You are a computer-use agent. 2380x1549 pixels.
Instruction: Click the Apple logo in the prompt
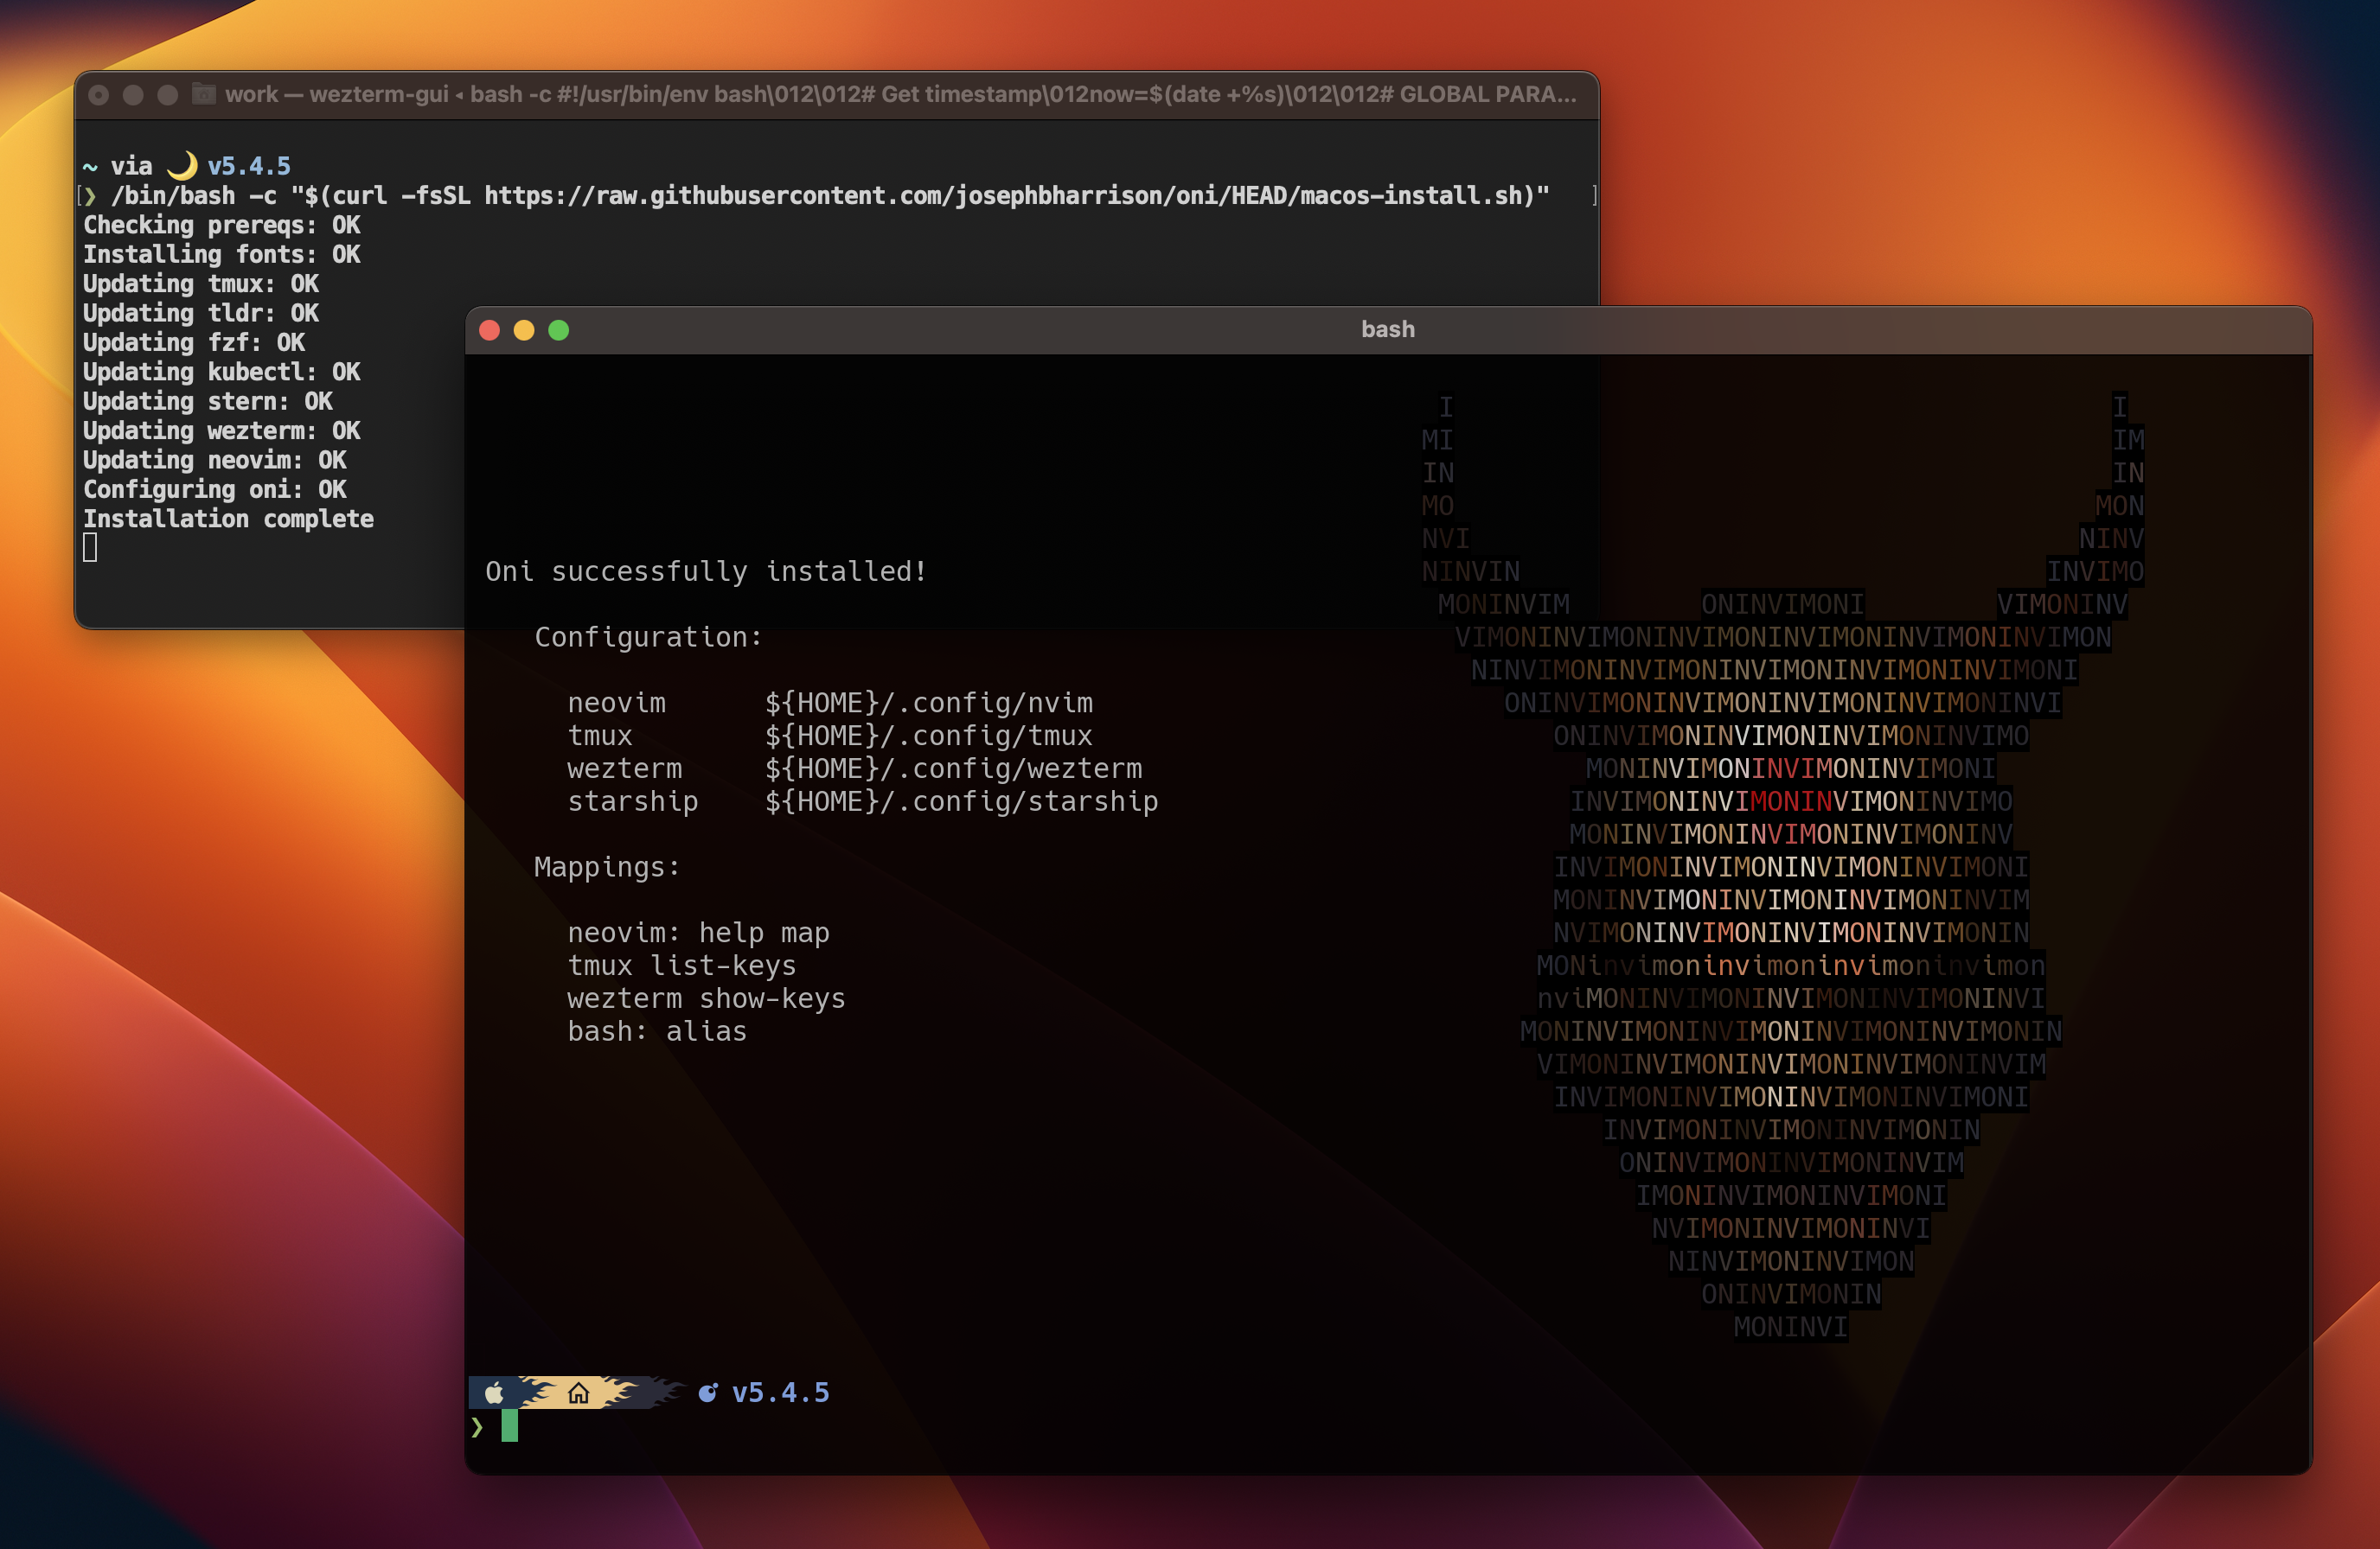(x=494, y=1393)
